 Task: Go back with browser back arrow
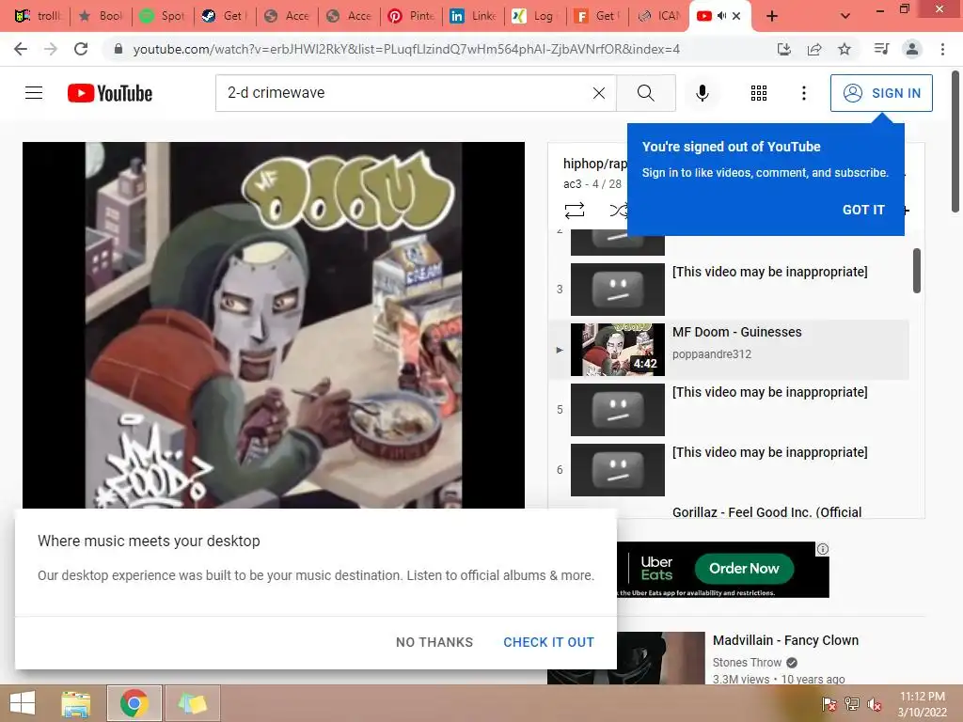(21, 49)
